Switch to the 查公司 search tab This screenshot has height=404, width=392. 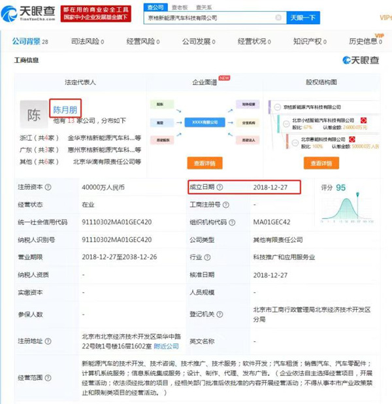pyautogui.click(x=155, y=7)
